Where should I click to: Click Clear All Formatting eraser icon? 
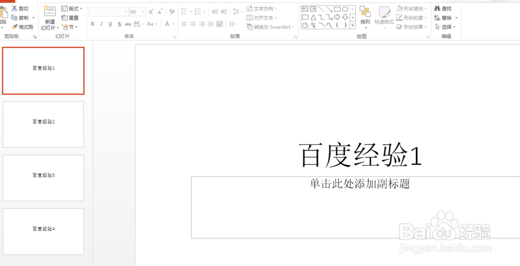[x=172, y=12]
